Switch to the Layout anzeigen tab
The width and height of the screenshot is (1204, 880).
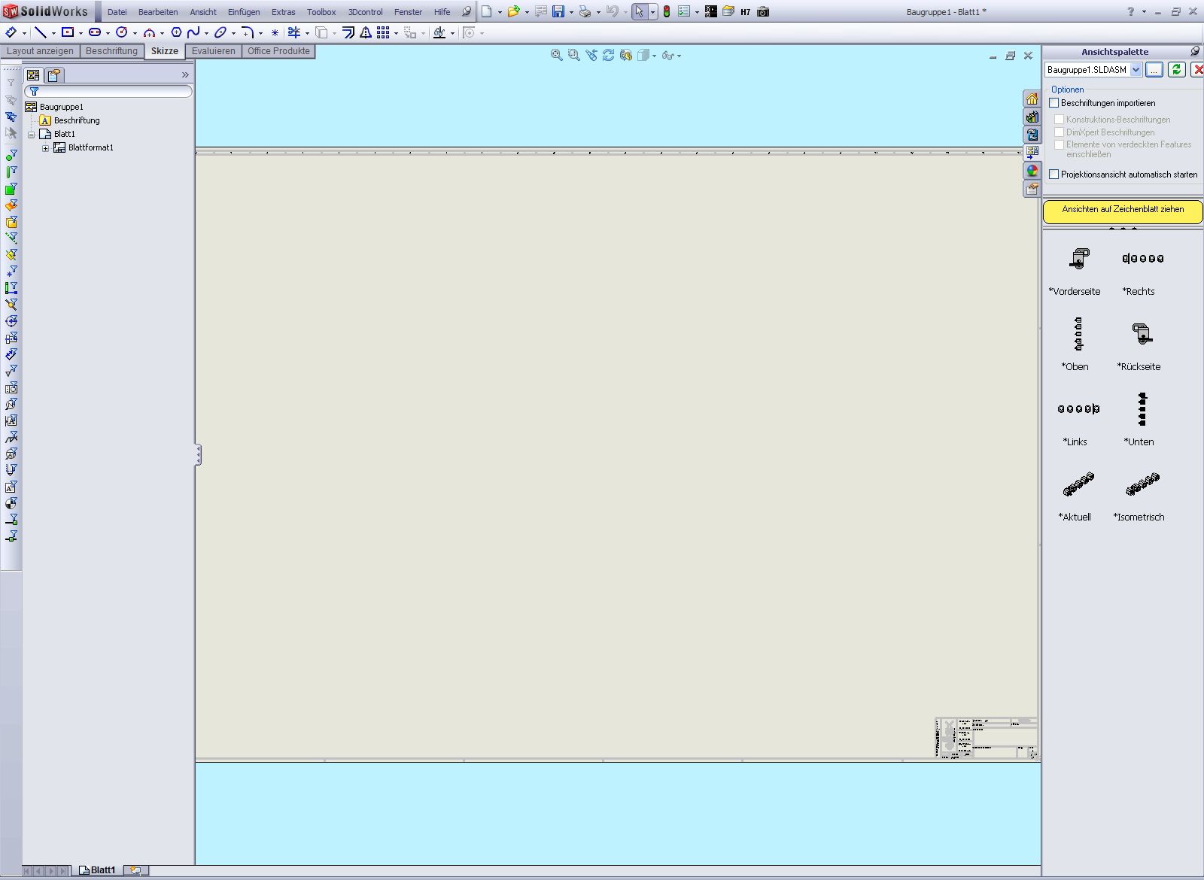click(40, 51)
